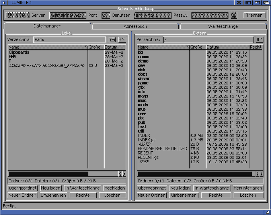Click right arrow of Extern horizontal scrollbar
Viewport: 271px width, 215px height.
point(261,174)
